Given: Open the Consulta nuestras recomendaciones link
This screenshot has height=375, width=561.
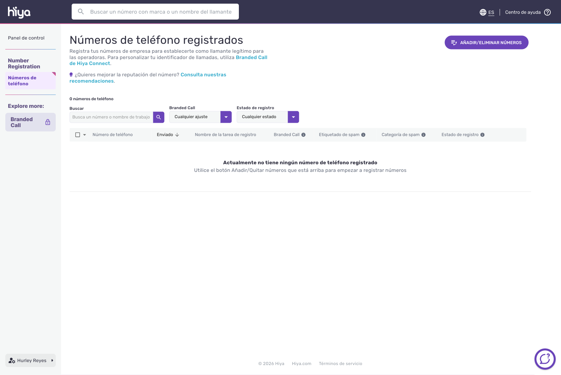Looking at the screenshot, I should (203, 75).
